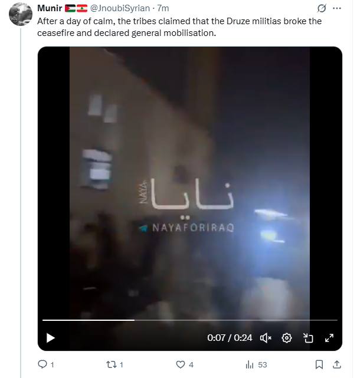Toggle picture-in-picture mode for video

[308, 338]
